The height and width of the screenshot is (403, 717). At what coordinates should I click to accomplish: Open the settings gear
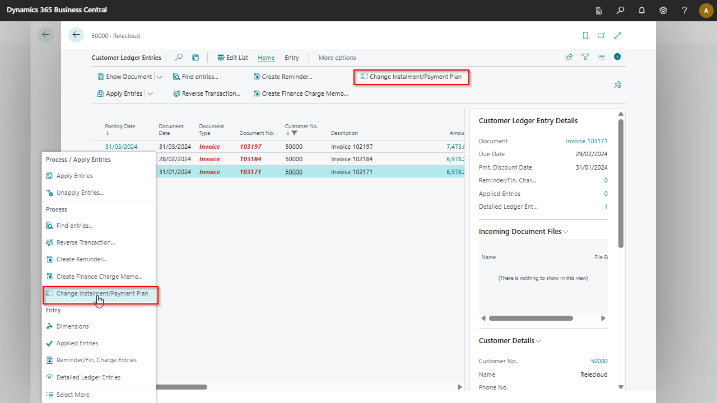663,11
